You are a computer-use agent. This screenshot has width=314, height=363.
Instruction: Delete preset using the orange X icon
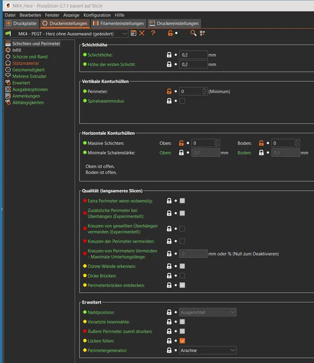point(142,33)
